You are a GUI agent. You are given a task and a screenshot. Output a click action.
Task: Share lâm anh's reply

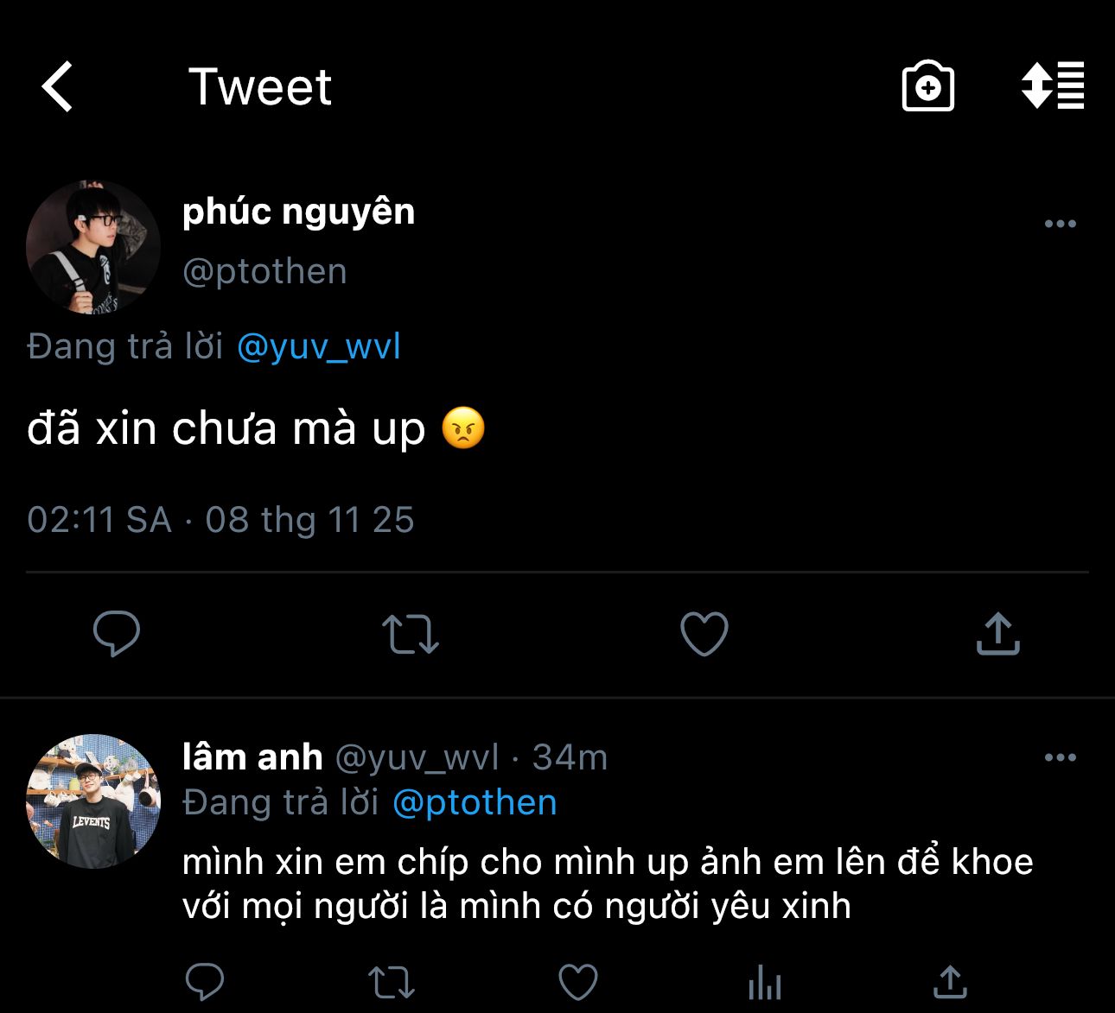coord(950,982)
